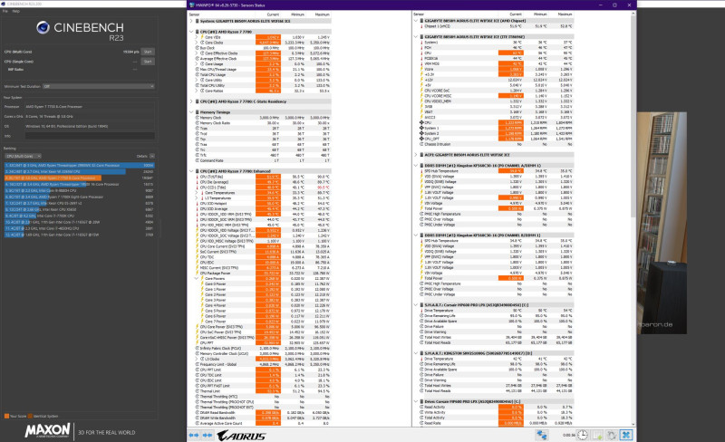725x442 pixels.
Task: Click the Cinebench R23 logo icon
Action: (43, 28)
